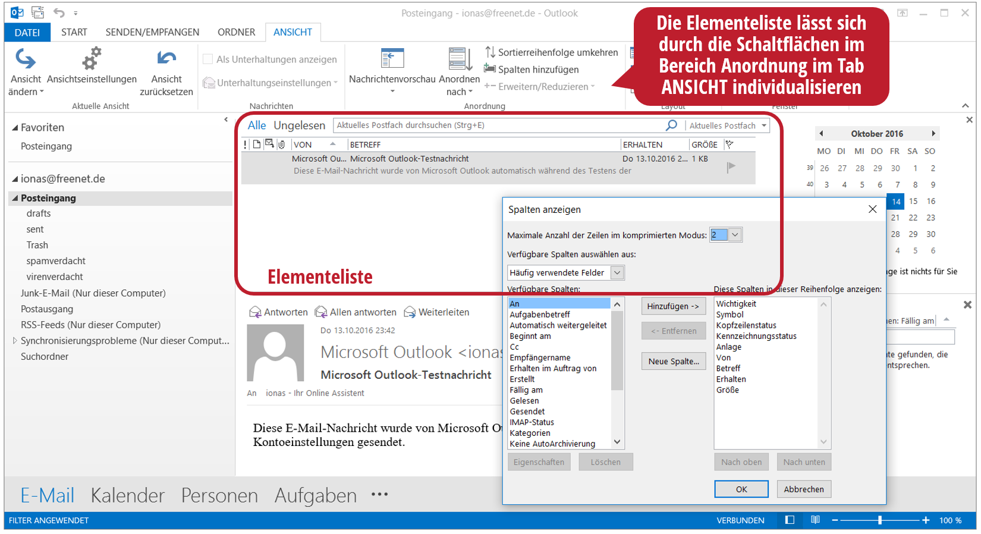Click the Anordnen nach icon
Image resolution: width=981 pixels, height=534 pixels.
click(x=460, y=59)
